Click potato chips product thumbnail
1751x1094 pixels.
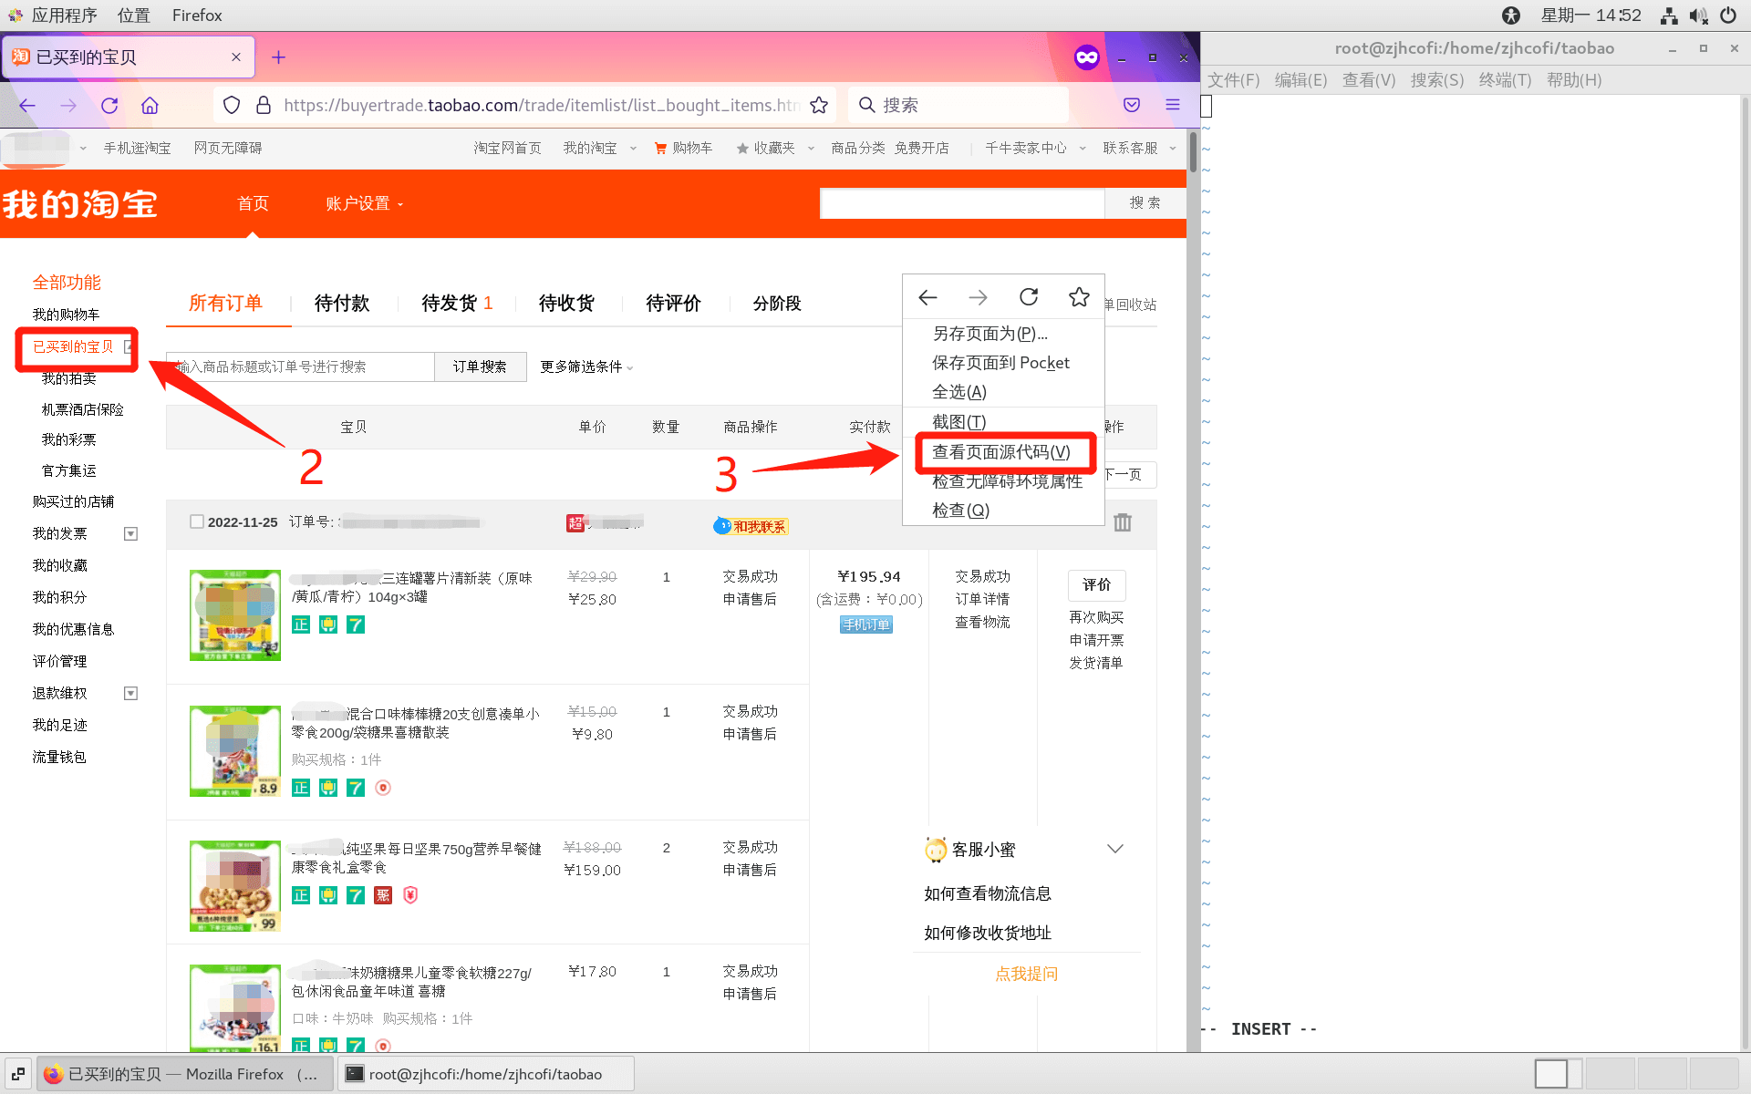click(x=235, y=615)
